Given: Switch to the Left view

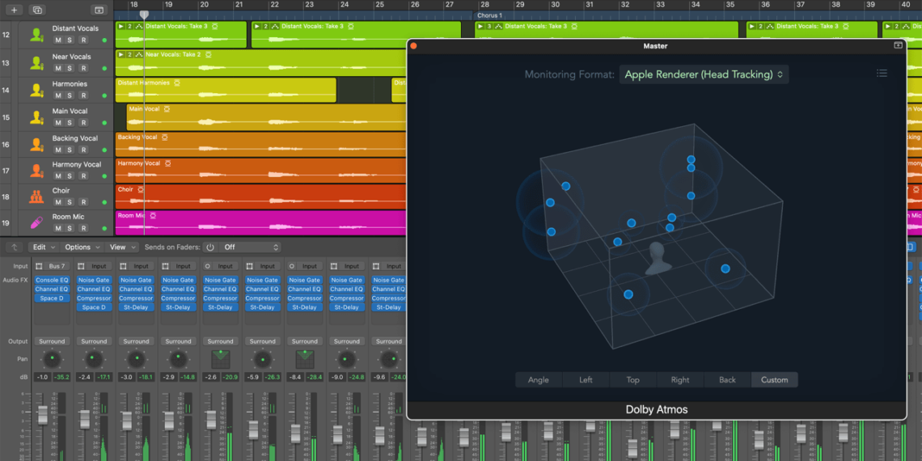Looking at the screenshot, I should point(586,380).
